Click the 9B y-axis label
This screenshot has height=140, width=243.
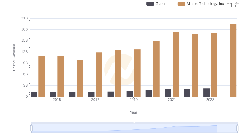[26, 63]
